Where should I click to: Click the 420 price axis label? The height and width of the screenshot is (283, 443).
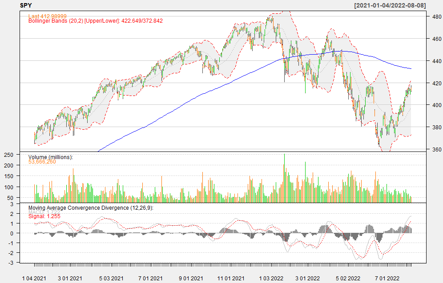437,83
